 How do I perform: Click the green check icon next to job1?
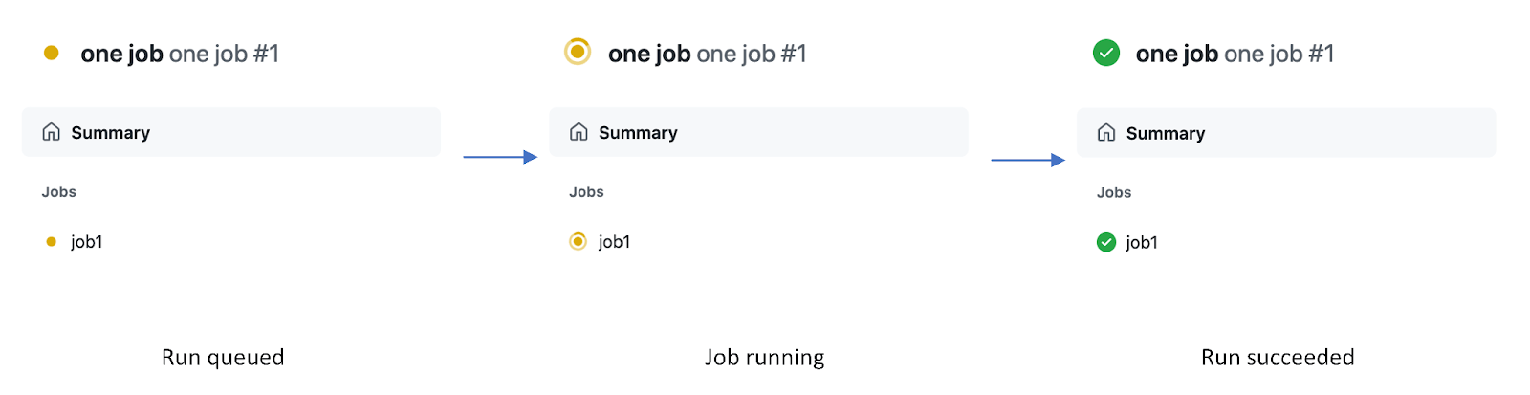(1106, 242)
